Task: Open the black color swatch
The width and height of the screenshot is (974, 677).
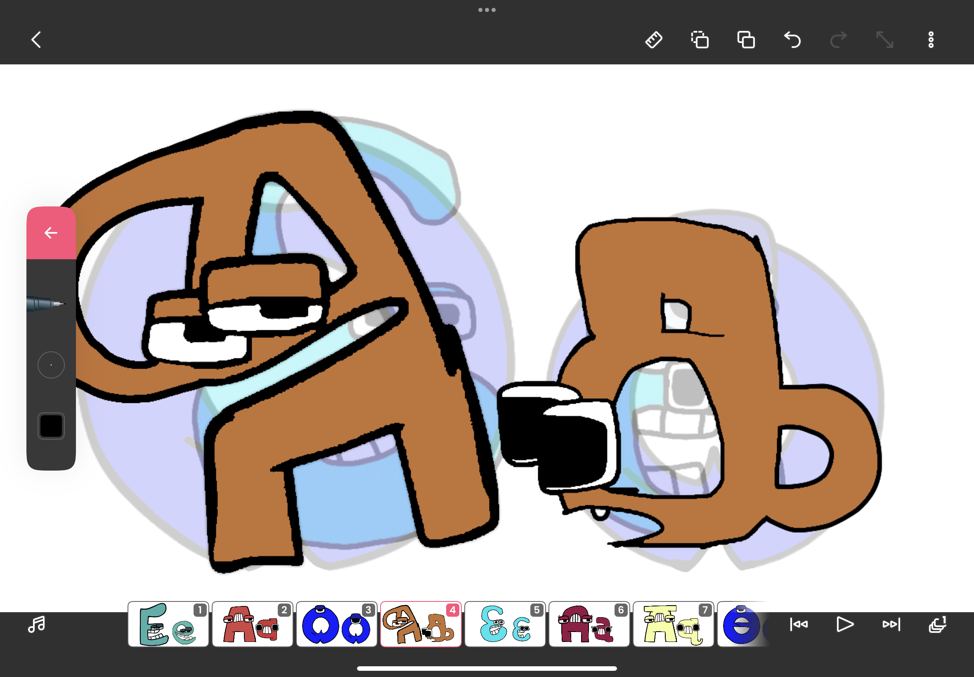Action: click(51, 426)
